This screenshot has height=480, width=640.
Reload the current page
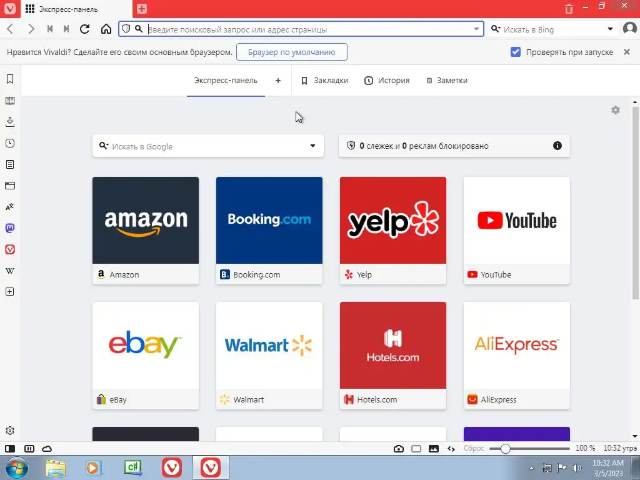tap(84, 29)
